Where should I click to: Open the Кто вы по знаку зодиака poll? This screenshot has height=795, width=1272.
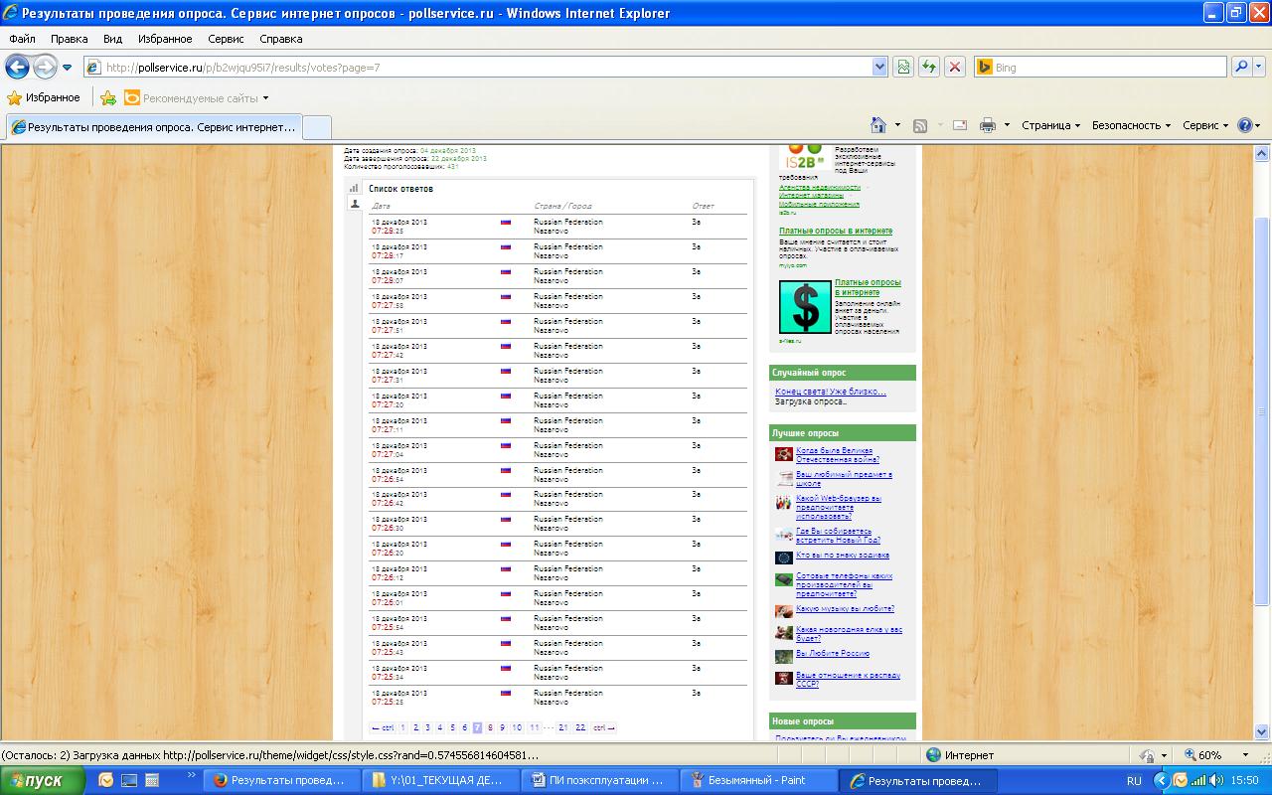point(843,556)
